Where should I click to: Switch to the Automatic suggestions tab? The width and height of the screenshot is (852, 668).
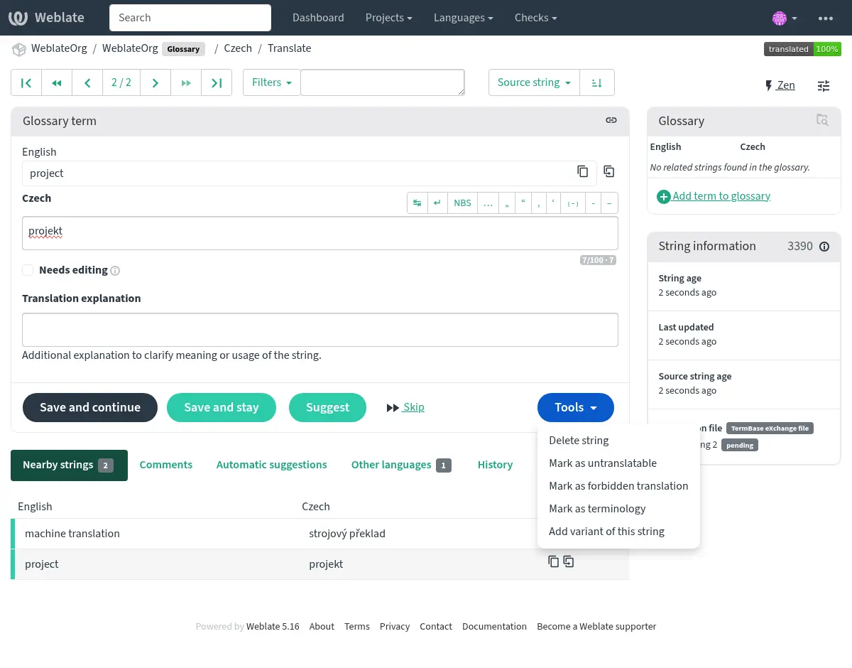point(271,465)
